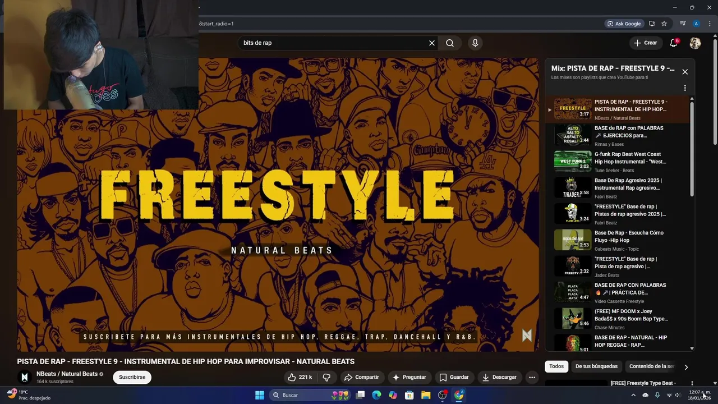Open the YouTube account avatar menu
This screenshot has height=404, width=718.
tap(695, 43)
